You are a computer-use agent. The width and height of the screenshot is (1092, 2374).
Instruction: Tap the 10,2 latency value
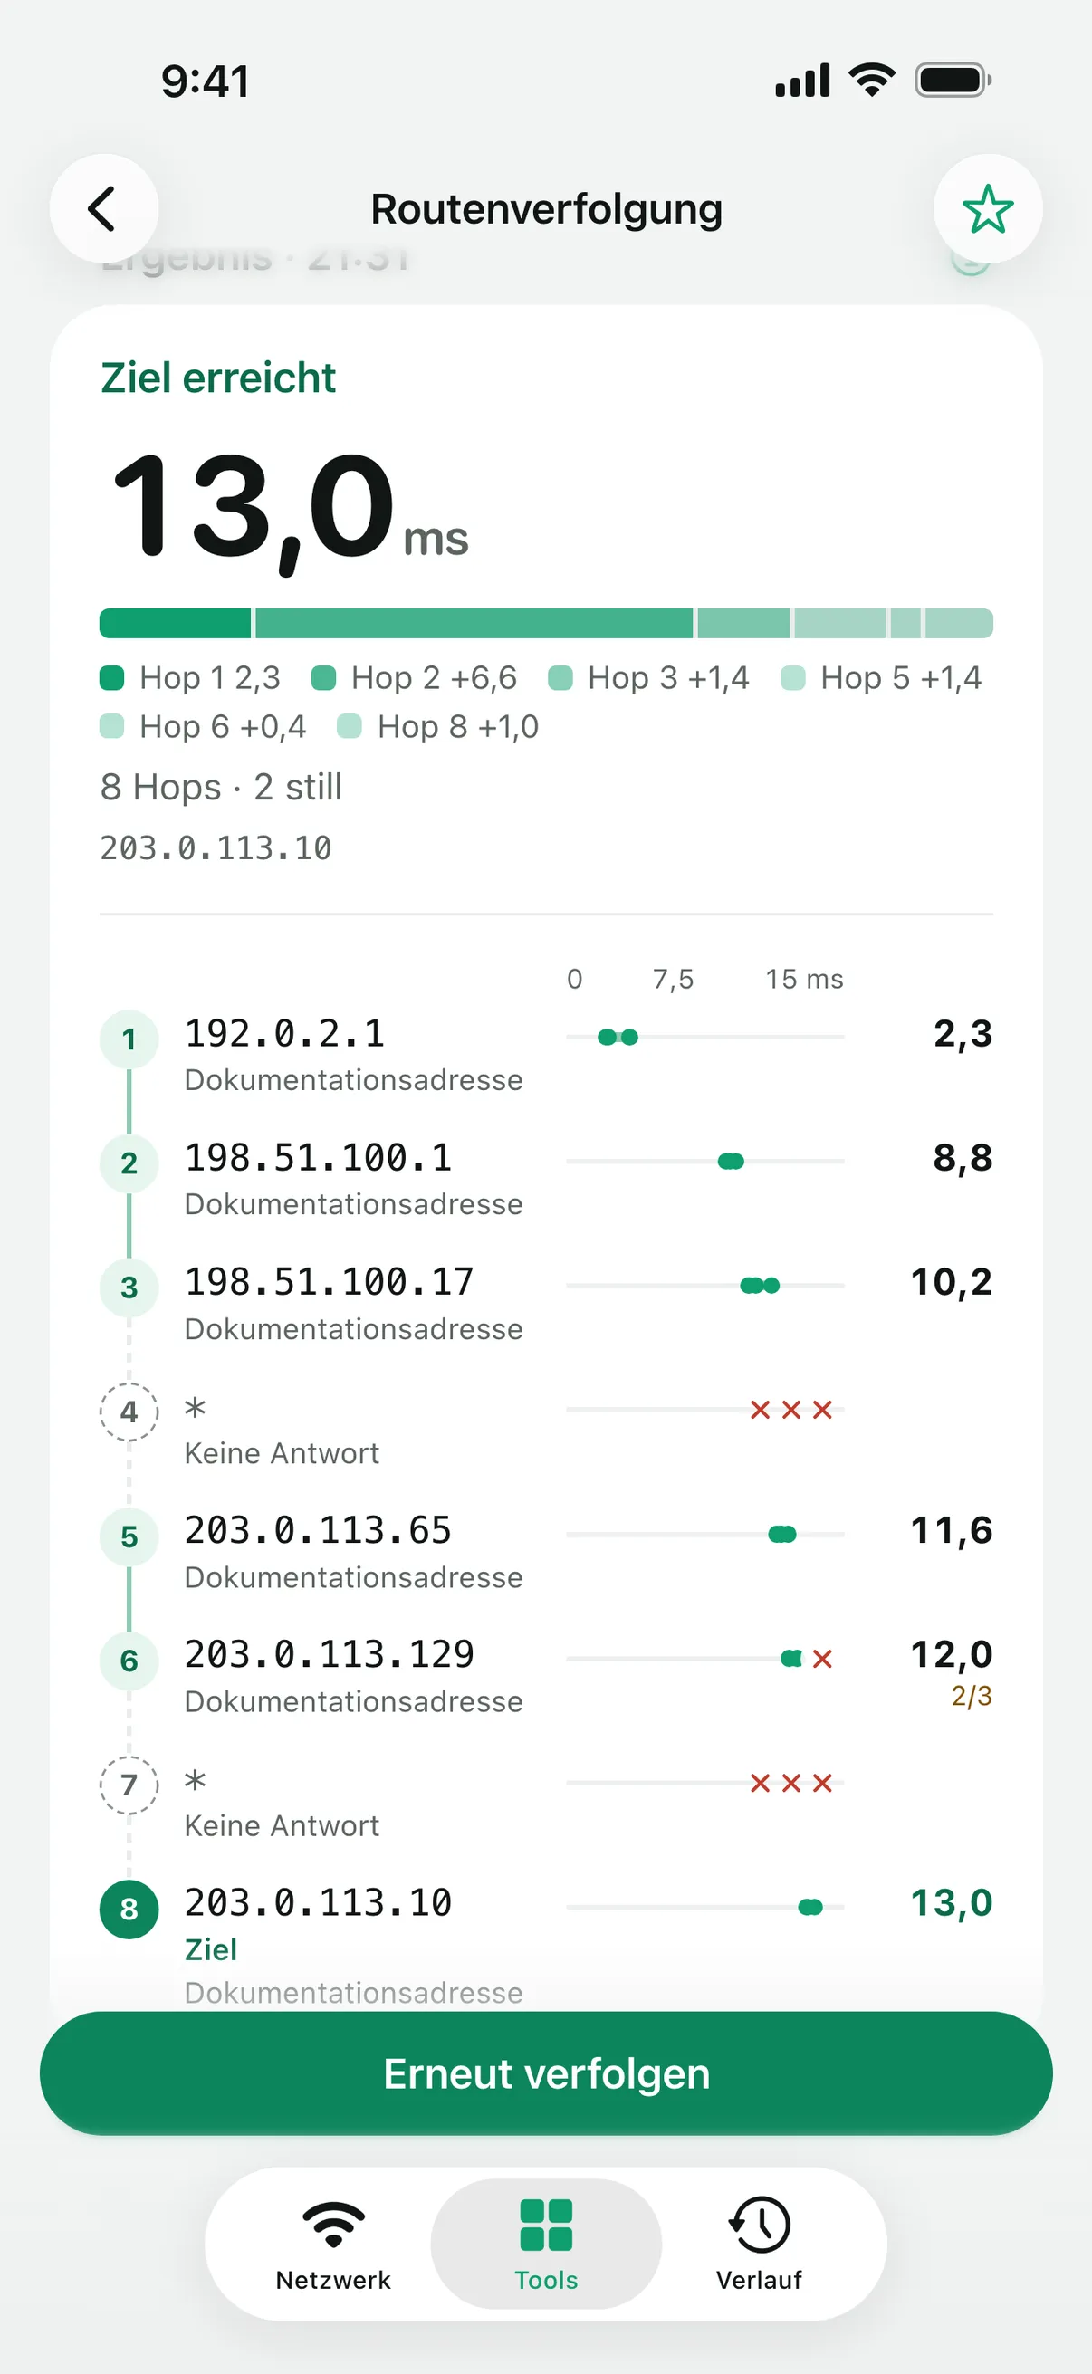point(952,1282)
